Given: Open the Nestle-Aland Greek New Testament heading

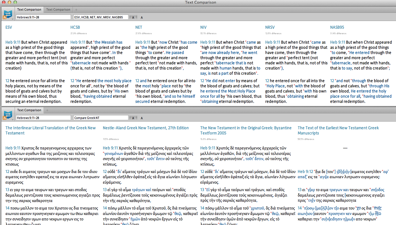Looking at the screenshot, I should pyautogui.click(x=146, y=128).
